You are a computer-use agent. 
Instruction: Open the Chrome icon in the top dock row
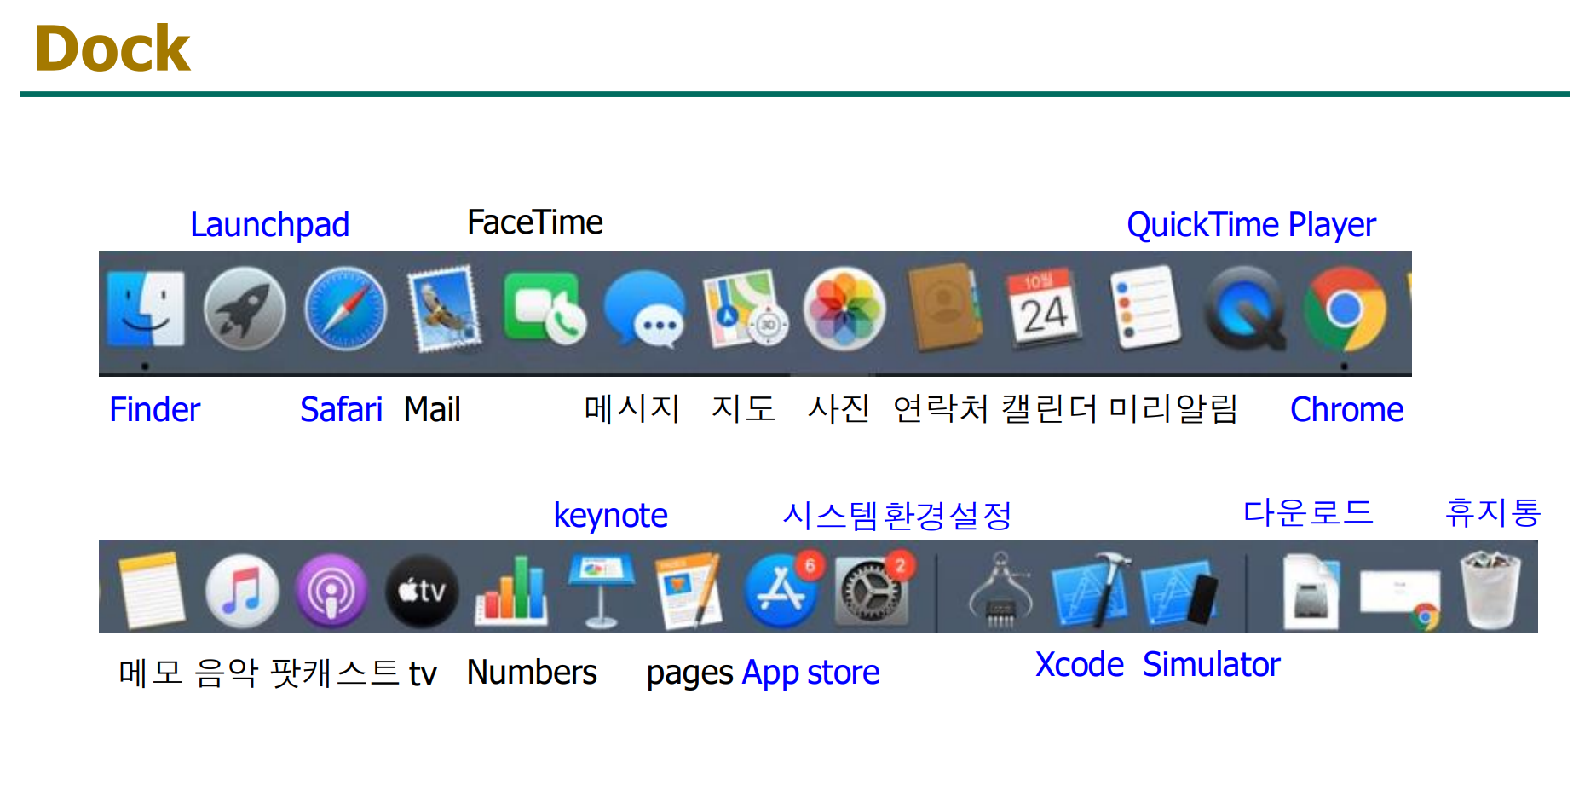1346,309
